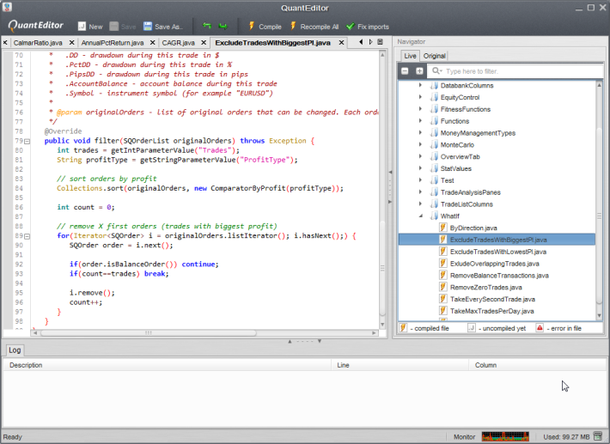Viewport: 610px width, 444px height.
Task: Switch Navigator to Live tab
Action: point(410,56)
